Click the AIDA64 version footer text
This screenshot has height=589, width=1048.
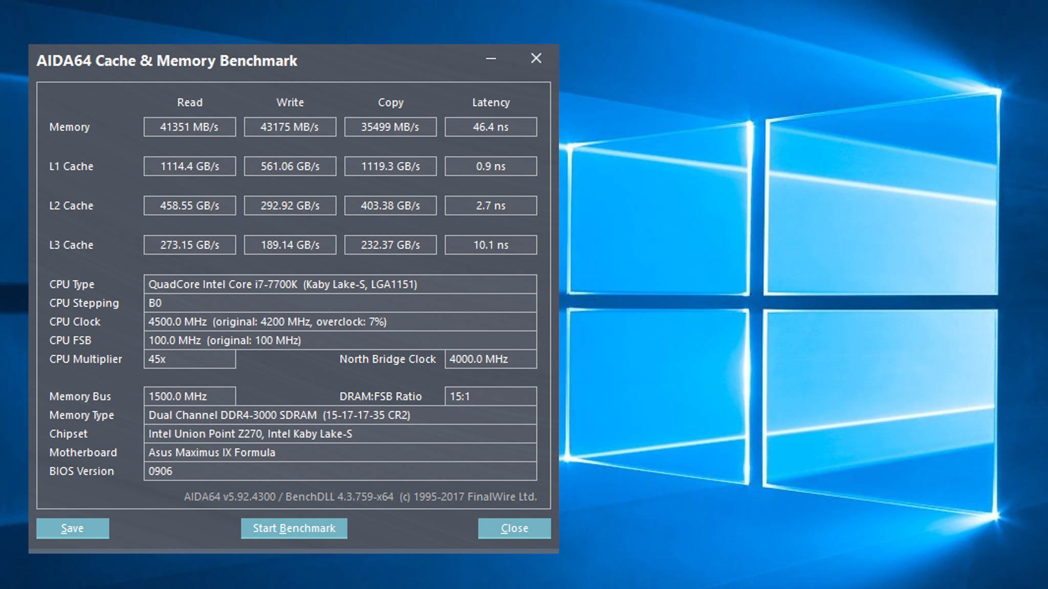coord(360,496)
